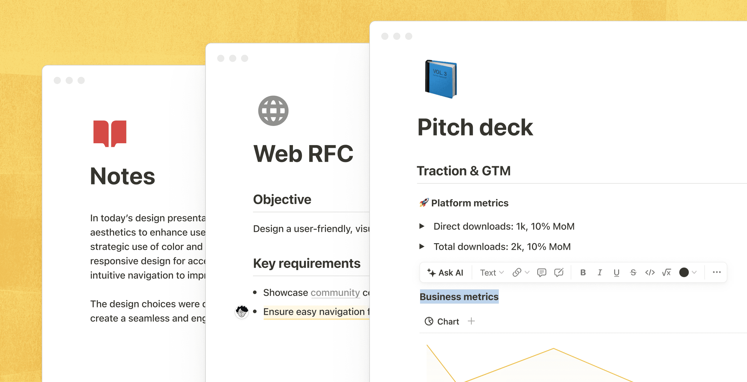Viewport: 747px width, 382px height.
Task: Click the blue book page icon
Action: (x=441, y=79)
